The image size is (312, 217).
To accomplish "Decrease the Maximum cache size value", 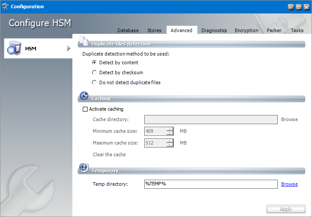I will [x=170, y=145].
